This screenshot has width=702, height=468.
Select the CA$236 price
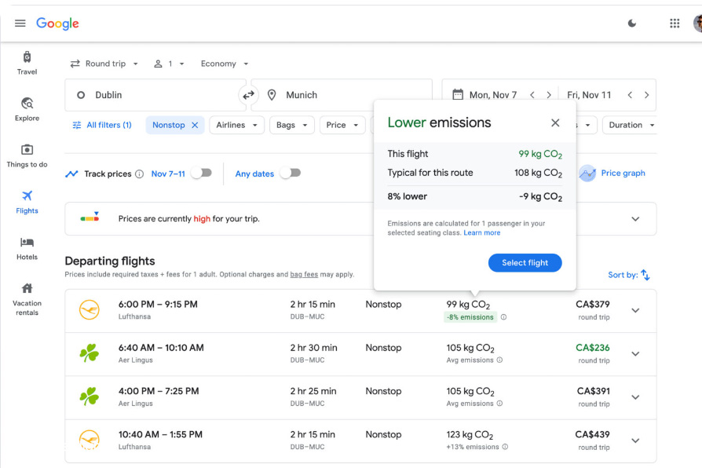[592, 348]
